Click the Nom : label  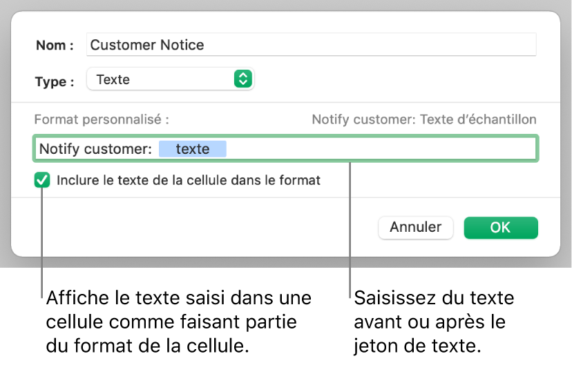click(55, 46)
